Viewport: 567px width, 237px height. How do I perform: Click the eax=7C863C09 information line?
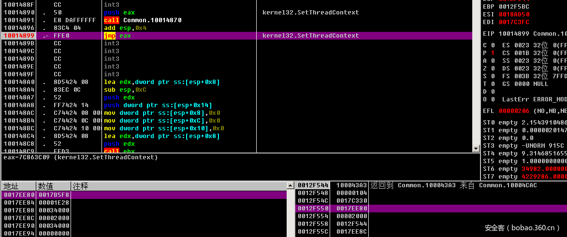(81, 157)
